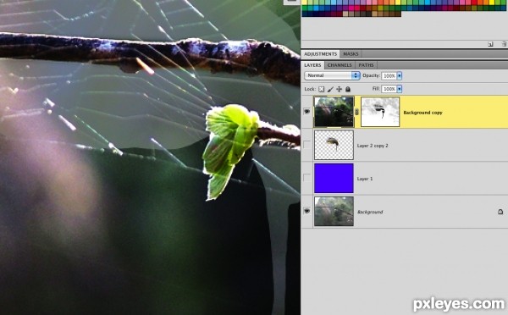Switch to the Masks tab
The height and width of the screenshot is (315, 508).
351,54
